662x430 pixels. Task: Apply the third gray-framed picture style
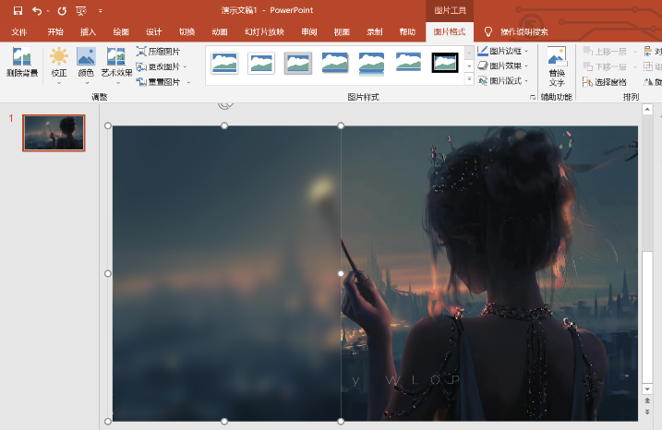pyautogui.click(x=298, y=64)
